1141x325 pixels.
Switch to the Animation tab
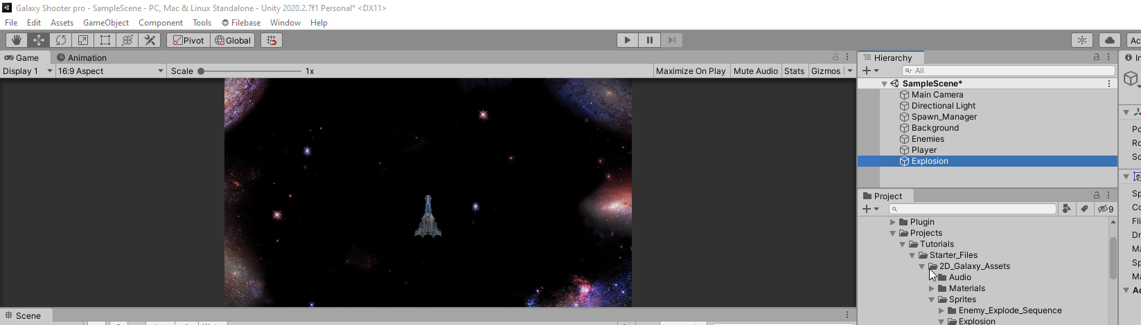click(x=82, y=57)
